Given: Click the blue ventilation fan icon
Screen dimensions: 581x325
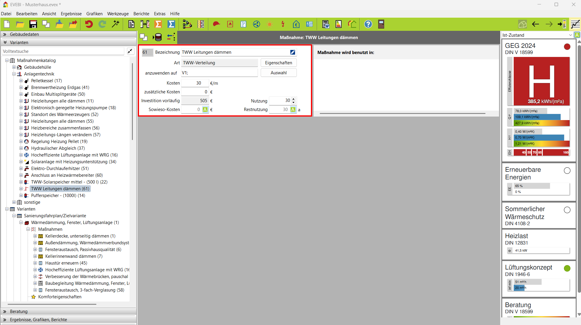Looking at the screenshot, I should pyautogui.click(x=257, y=24).
